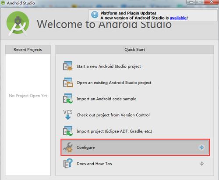Expand Configure submenu via its blue arrow
Screen dimensions: 219x180
pyautogui.click(x=201, y=148)
